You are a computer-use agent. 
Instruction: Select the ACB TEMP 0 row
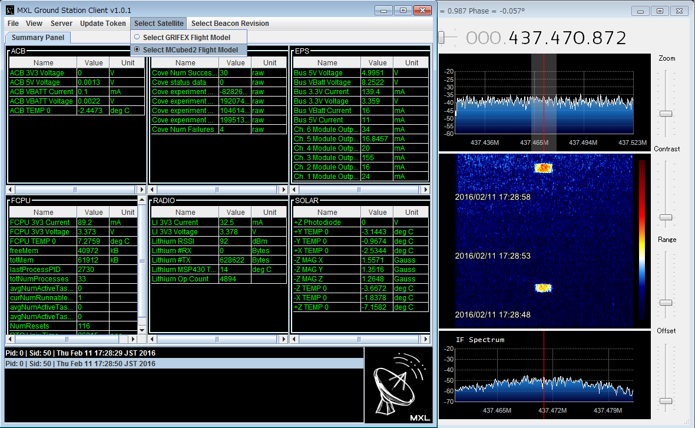click(77, 111)
